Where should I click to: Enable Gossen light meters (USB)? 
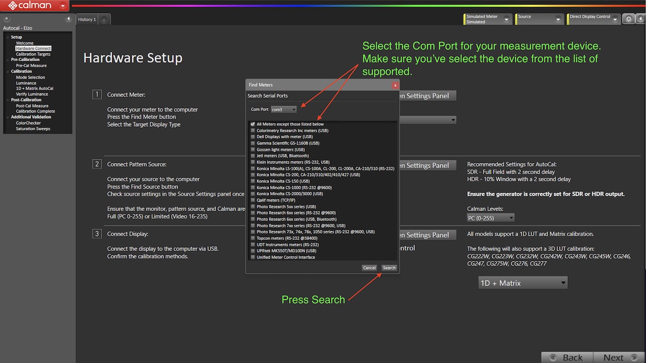pyautogui.click(x=252, y=149)
